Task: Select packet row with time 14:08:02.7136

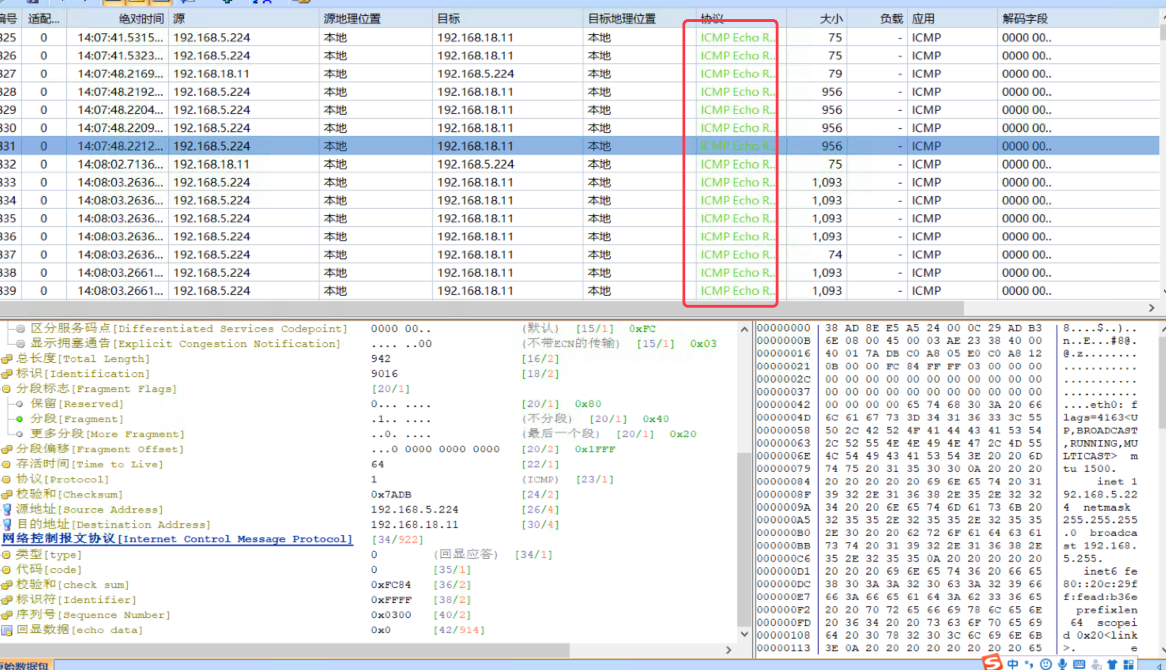Action: pos(120,164)
